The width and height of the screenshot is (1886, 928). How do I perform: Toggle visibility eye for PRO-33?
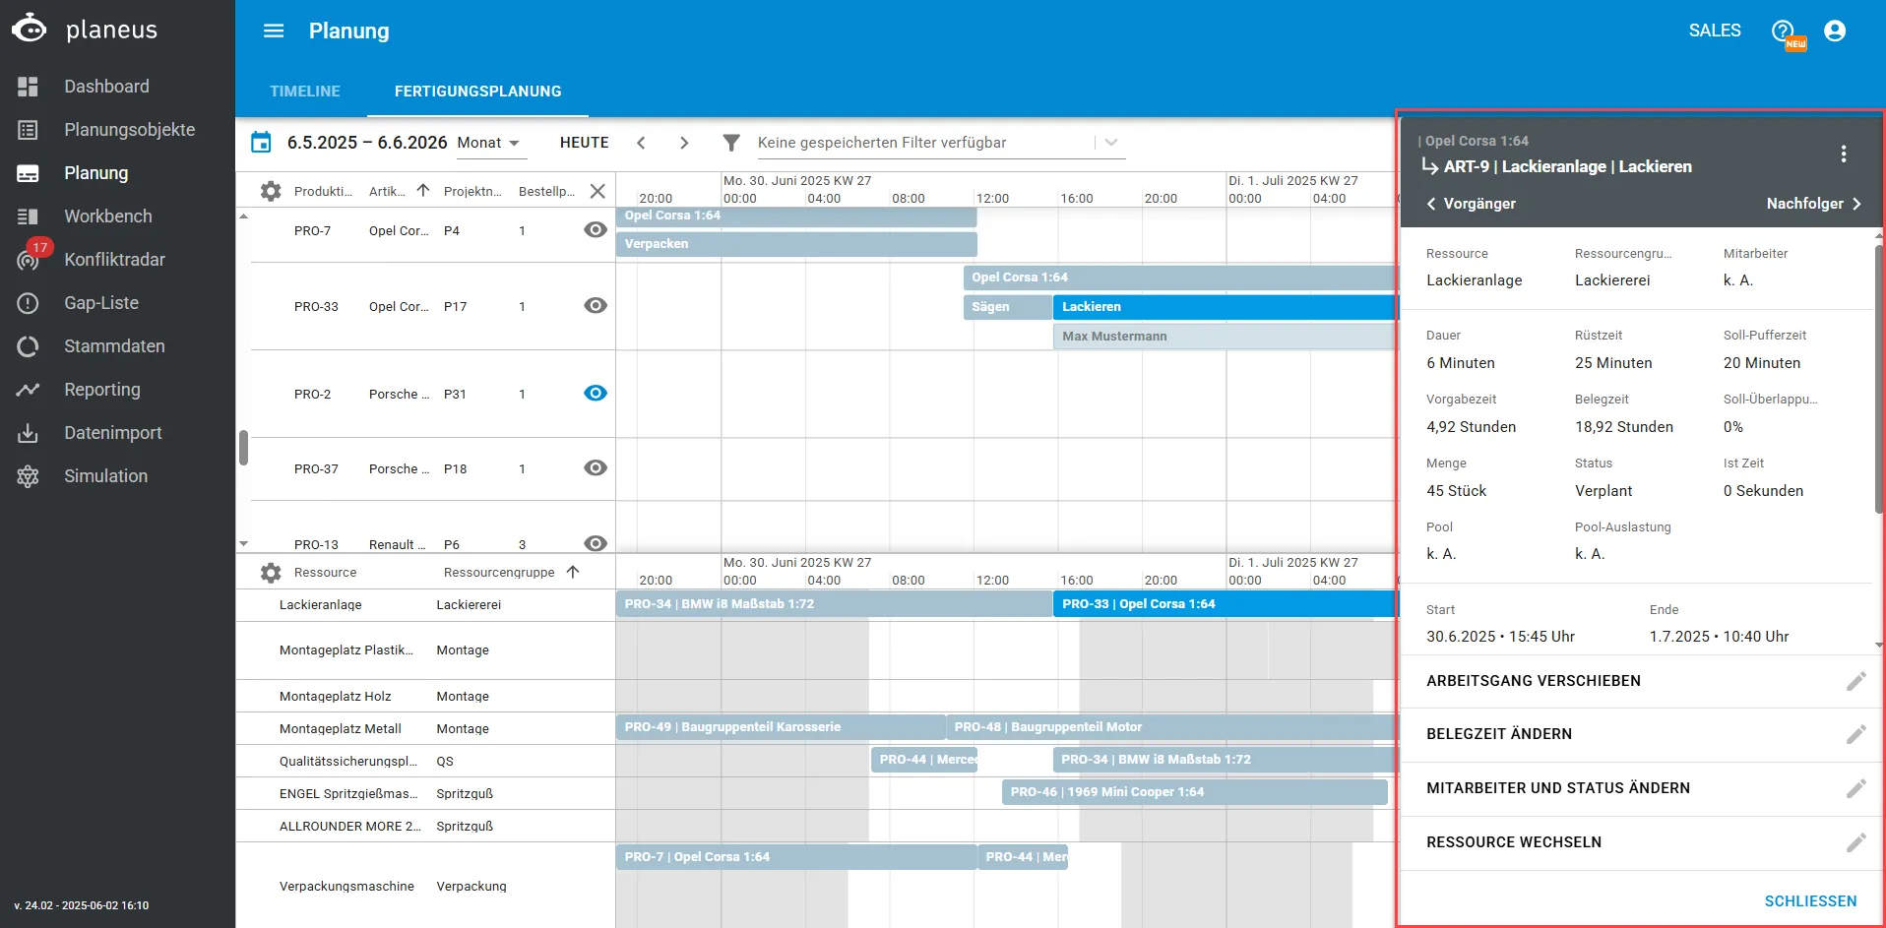pos(596,305)
